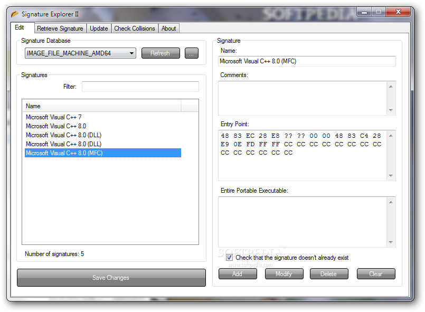Viewport: 425px width, 312px height.
Task: Click the Save Changes button
Action: (x=111, y=278)
